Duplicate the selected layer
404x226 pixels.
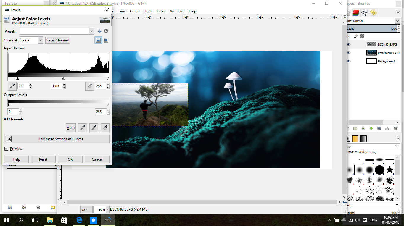[x=379, y=129]
